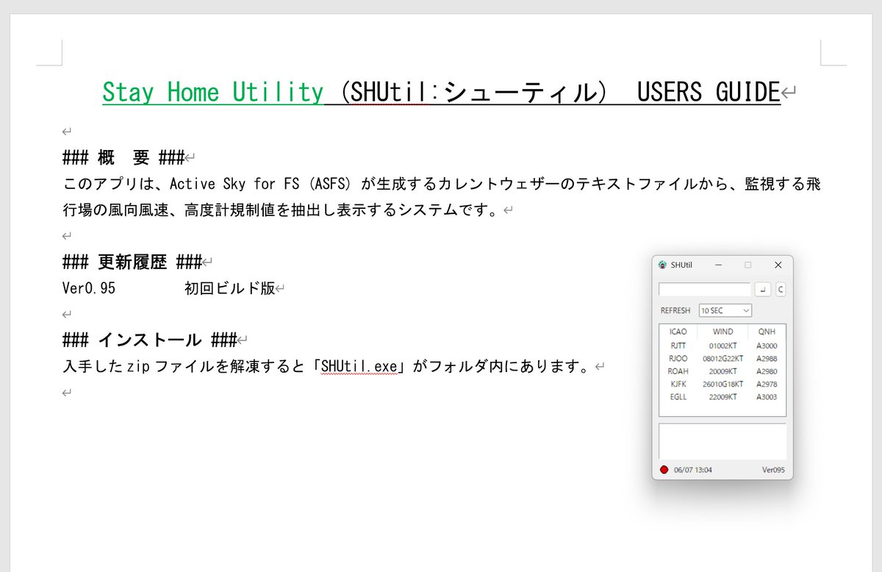The height and width of the screenshot is (572, 882).
Task: Select the RJTT row
Action: (x=723, y=346)
